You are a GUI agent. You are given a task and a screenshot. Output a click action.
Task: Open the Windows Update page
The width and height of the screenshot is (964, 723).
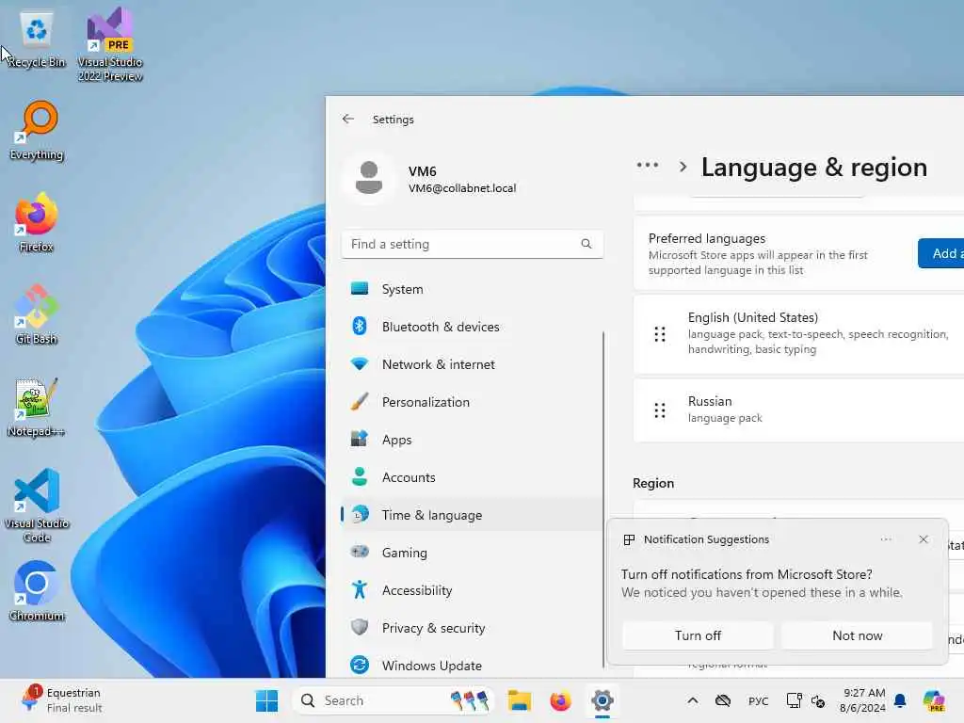pos(472,666)
